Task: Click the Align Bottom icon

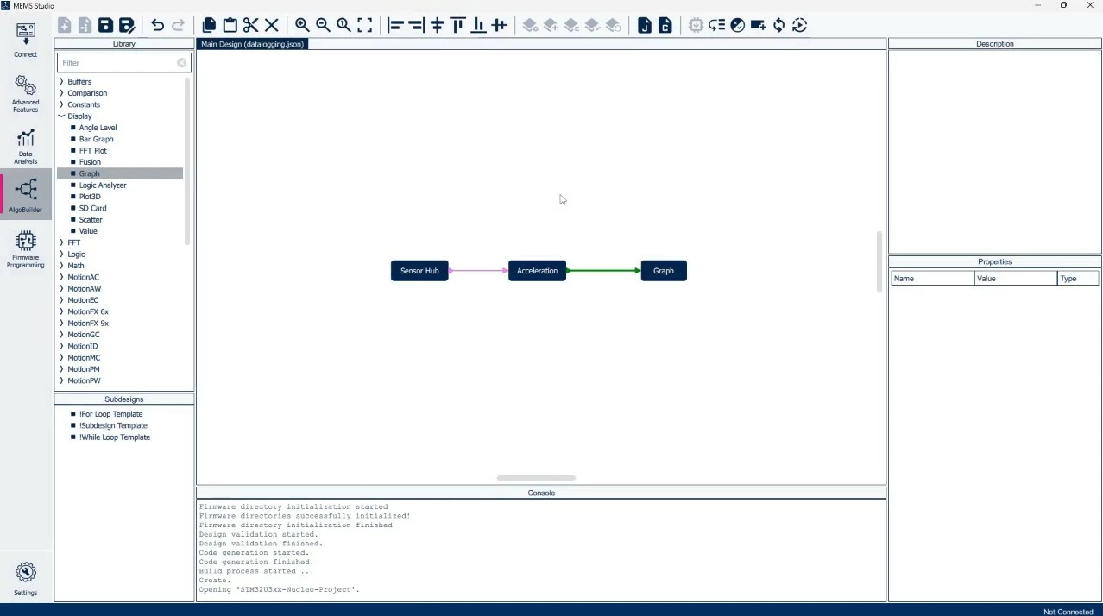Action: pyautogui.click(x=478, y=25)
